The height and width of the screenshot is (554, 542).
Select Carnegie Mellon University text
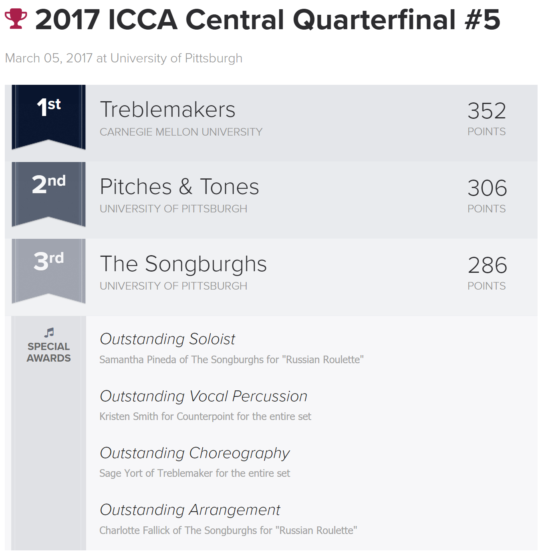pyautogui.click(x=181, y=132)
